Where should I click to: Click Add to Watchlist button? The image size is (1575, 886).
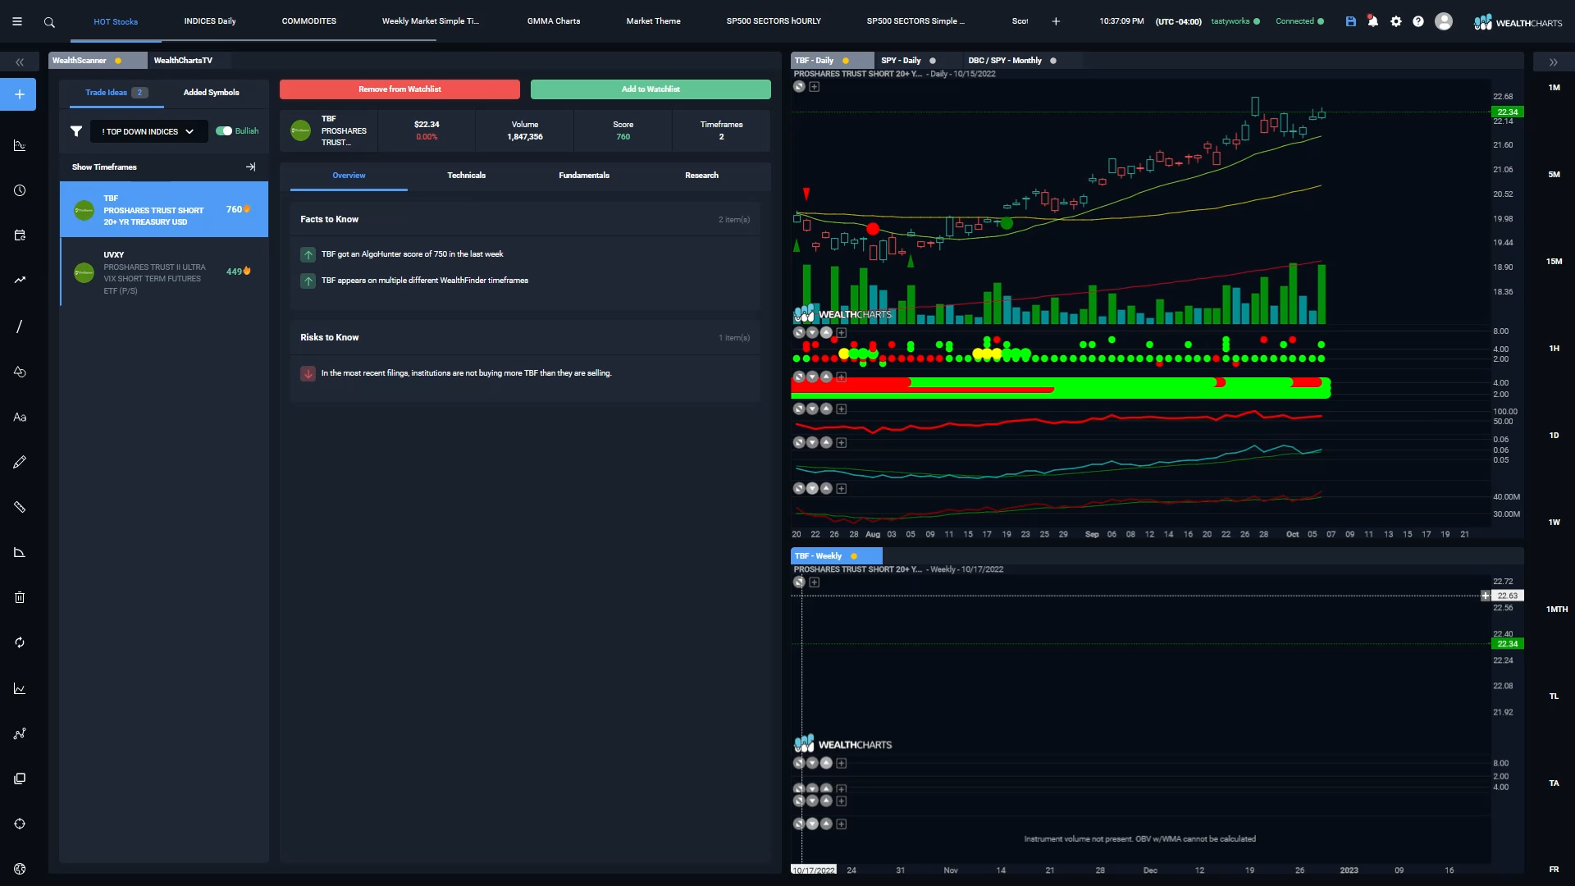(651, 89)
